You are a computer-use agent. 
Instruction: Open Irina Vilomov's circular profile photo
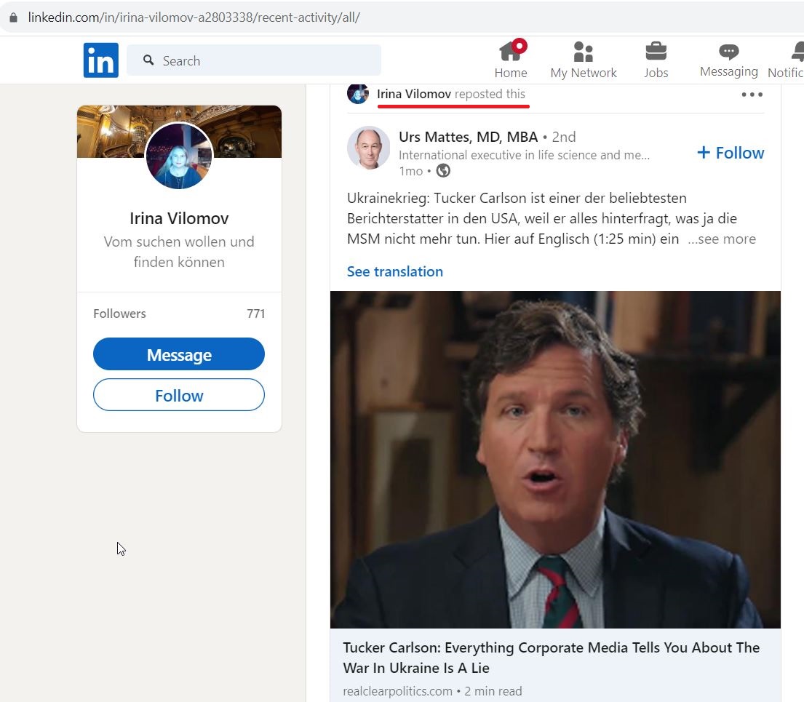click(x=179, y=156)
